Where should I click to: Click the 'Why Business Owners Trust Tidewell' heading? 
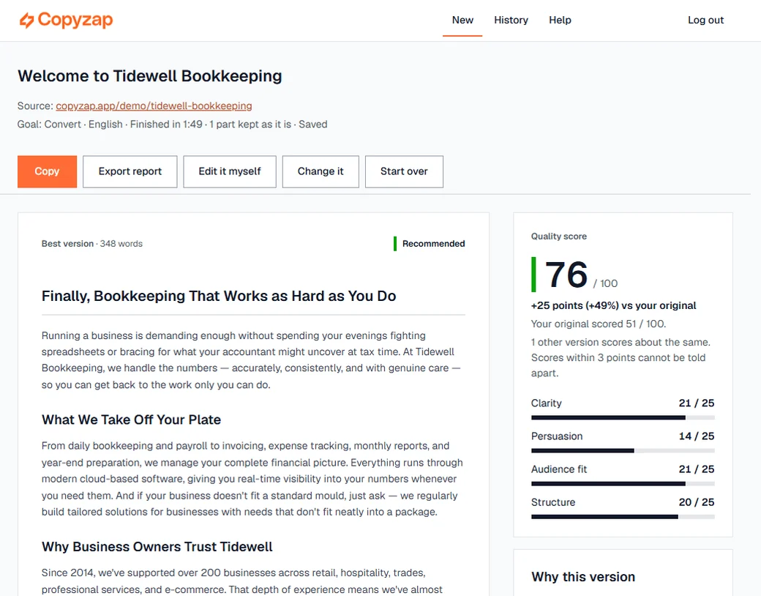pyautogui.click(x=157, y=547)
